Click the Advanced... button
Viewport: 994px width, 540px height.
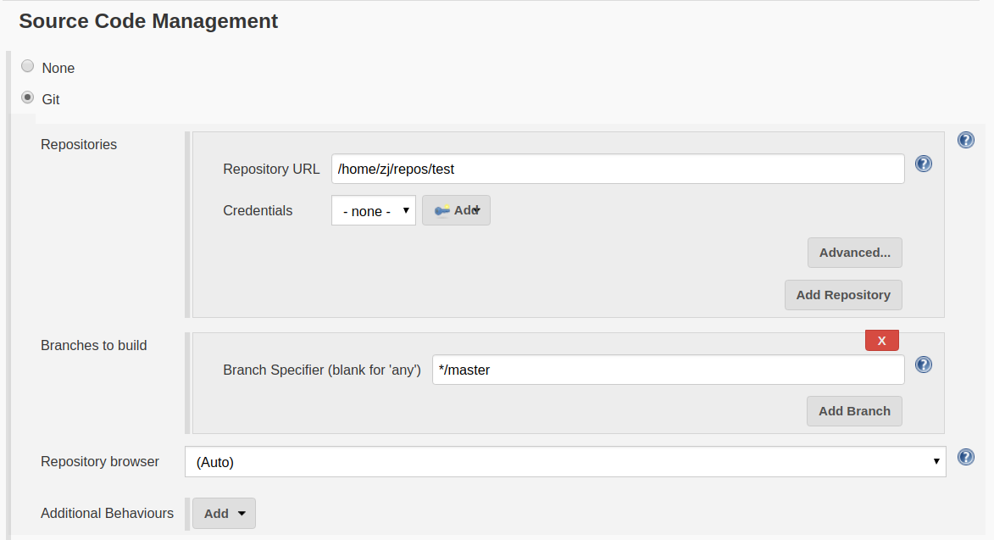(854, 253)
